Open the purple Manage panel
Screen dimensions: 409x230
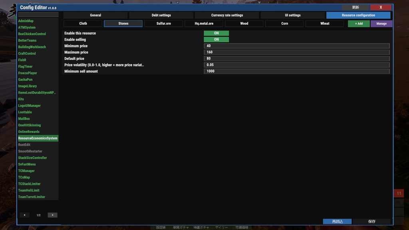pos(381,23)
